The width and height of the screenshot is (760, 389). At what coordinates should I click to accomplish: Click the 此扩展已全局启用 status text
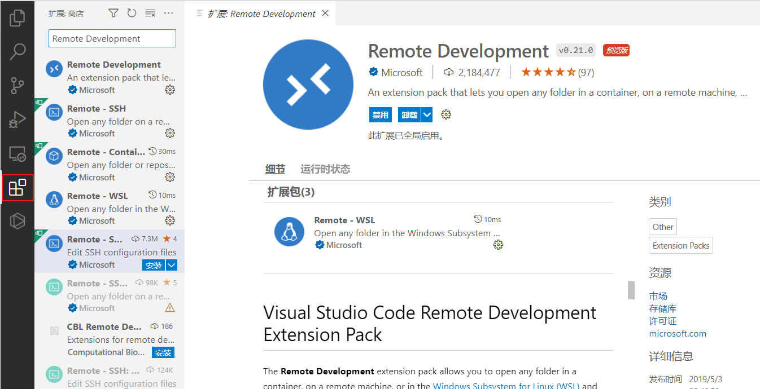point(405,136)
